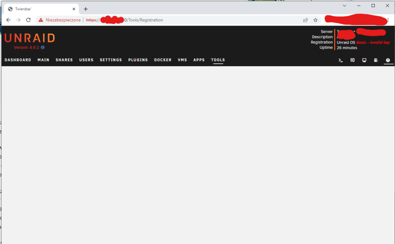395x244 pixels.
Task: Open the system log icon
Action: pos(376,60)
